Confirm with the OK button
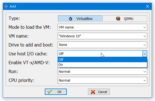Screen dimensions: 155x101 56,92
